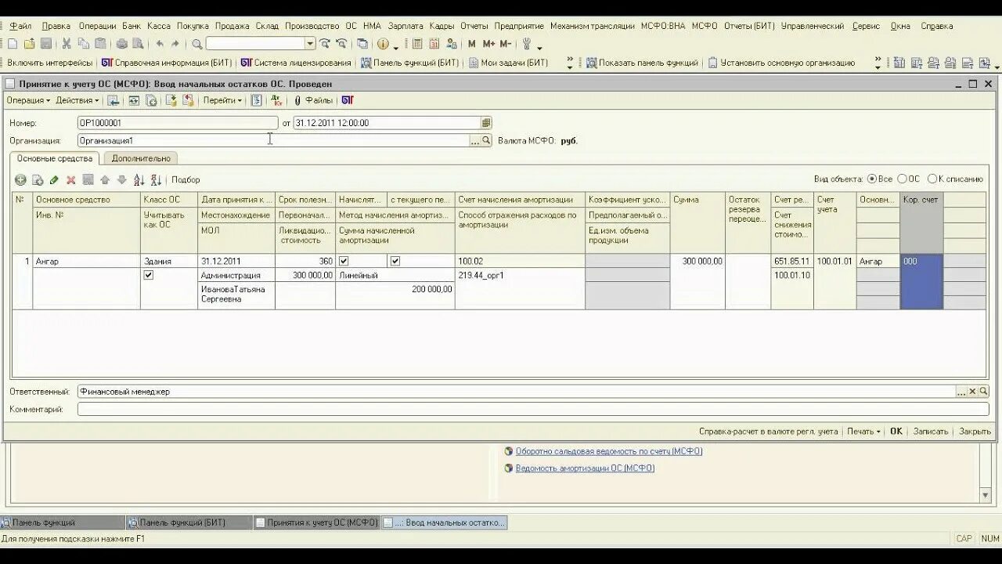Click 'Установить основную организацию' toolbar button

pos(781,63)
